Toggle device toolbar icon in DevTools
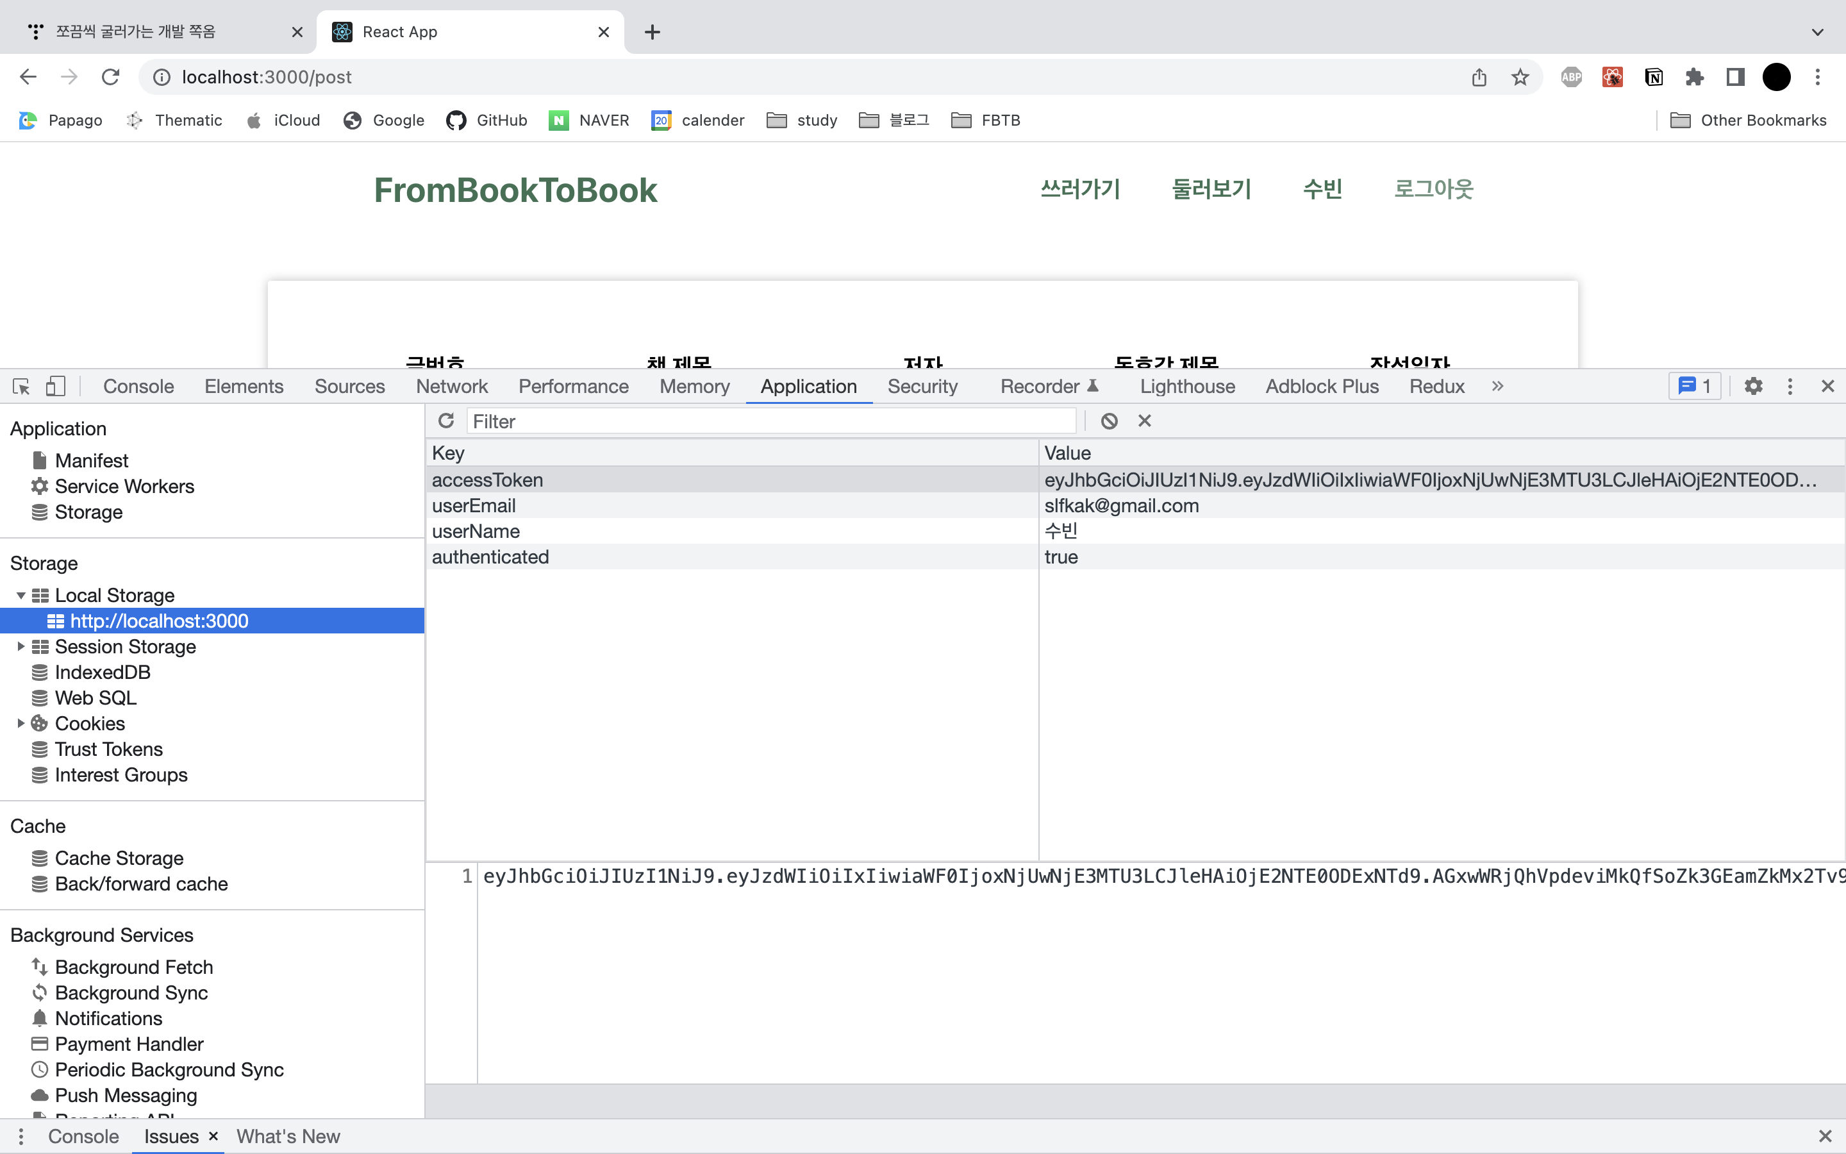The image size is (1846, 1154). (x=55, y=386)
